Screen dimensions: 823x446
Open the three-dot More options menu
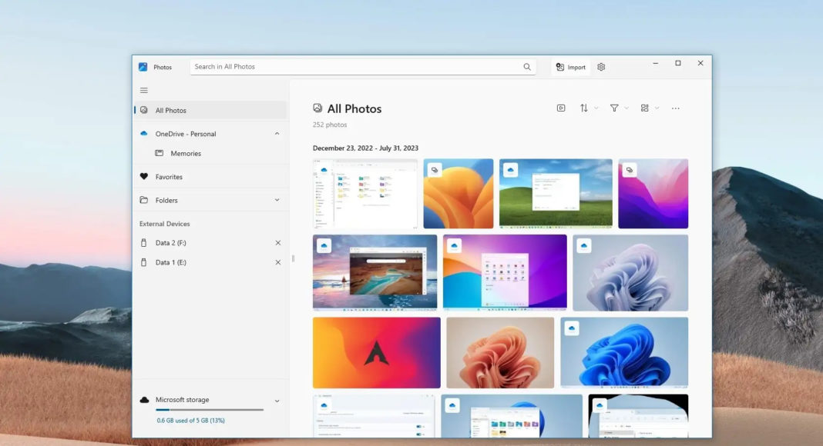(676, 108)
